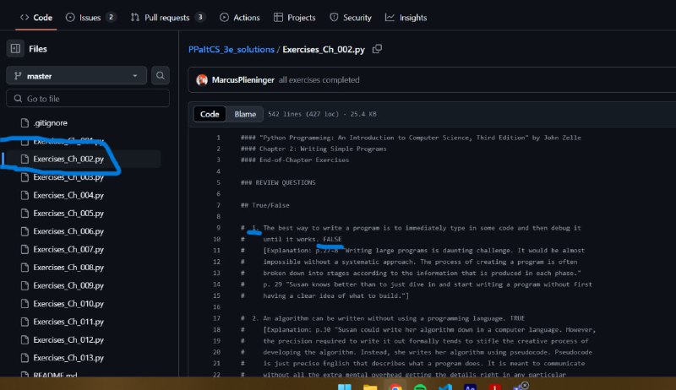
Task: Open Exercises_Ch_003.py in the file tree
Action: [x=68, y=177]
